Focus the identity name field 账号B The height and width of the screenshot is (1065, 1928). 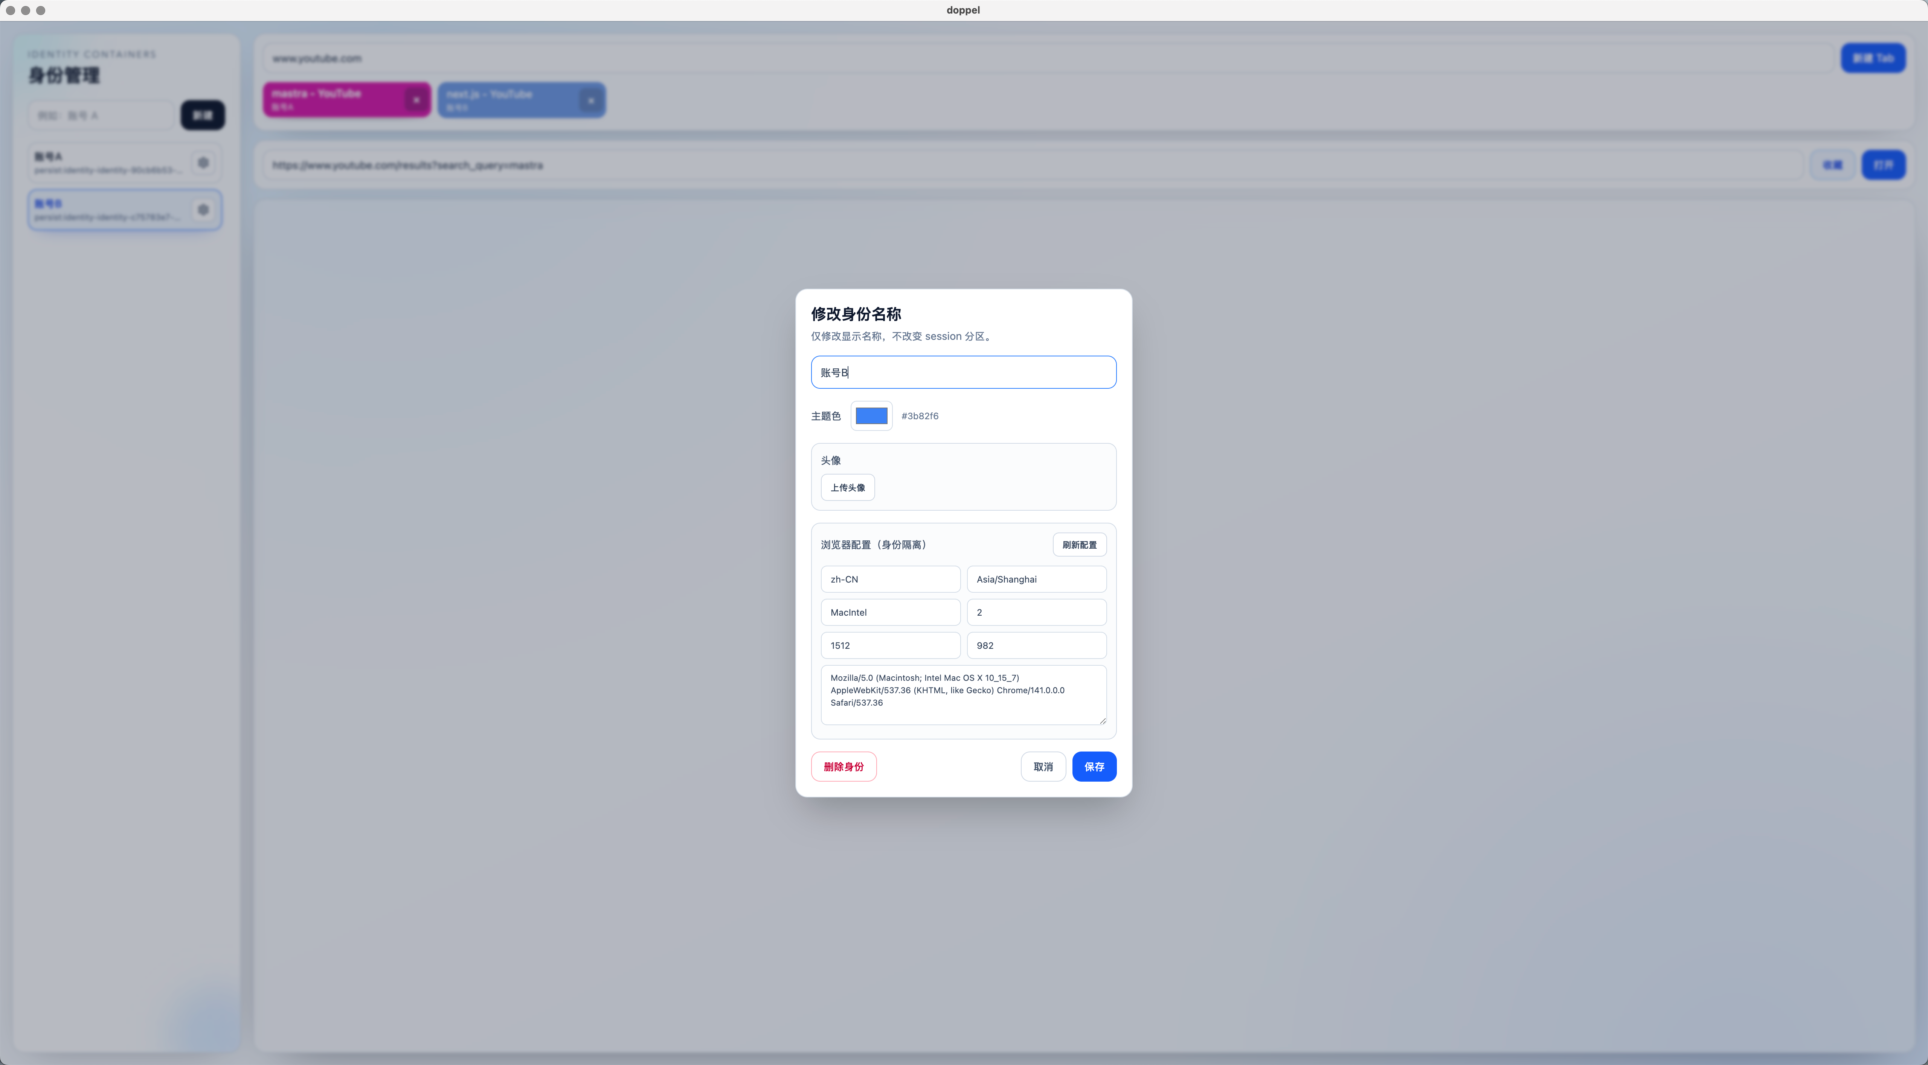pos(963,373)
